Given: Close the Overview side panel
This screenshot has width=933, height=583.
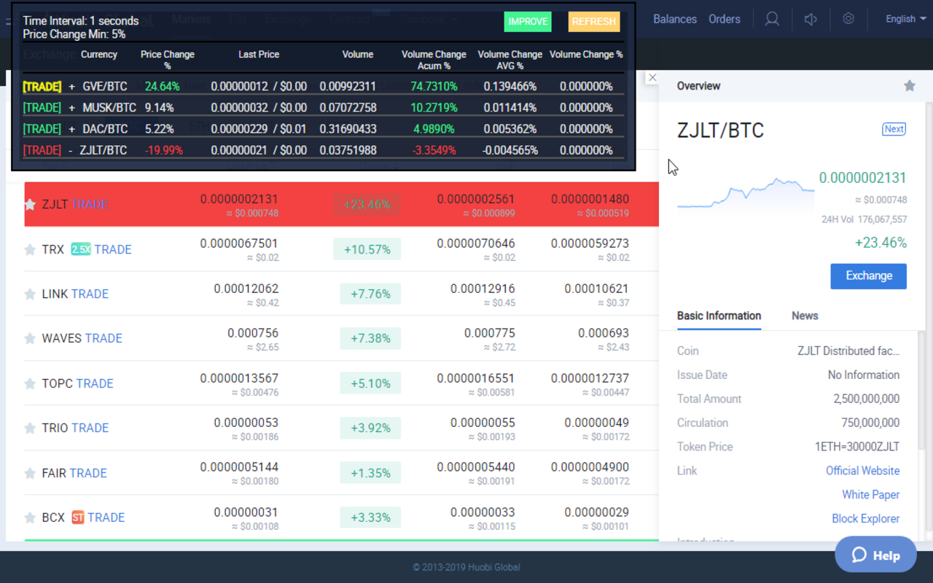Looking at the screenshot, I should (652, 77).
